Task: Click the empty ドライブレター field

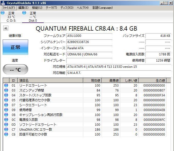Action: click(89, 61)
